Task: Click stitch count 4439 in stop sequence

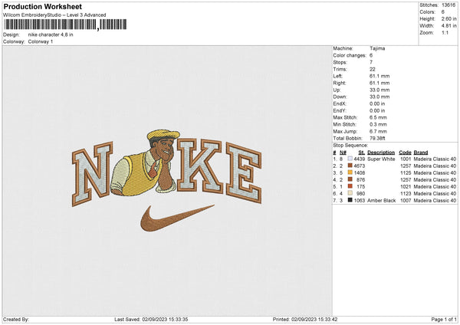Action: tap(360, 159)
